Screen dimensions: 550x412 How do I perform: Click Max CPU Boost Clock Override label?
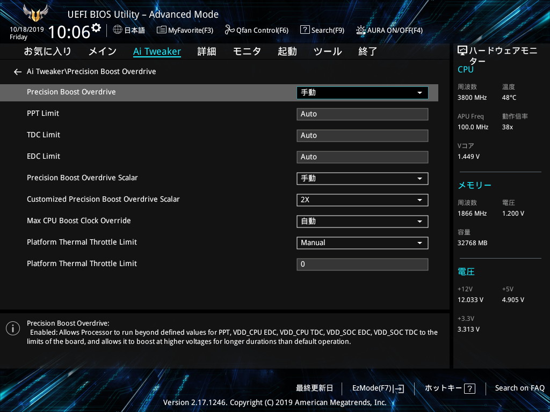coord(79,220)
